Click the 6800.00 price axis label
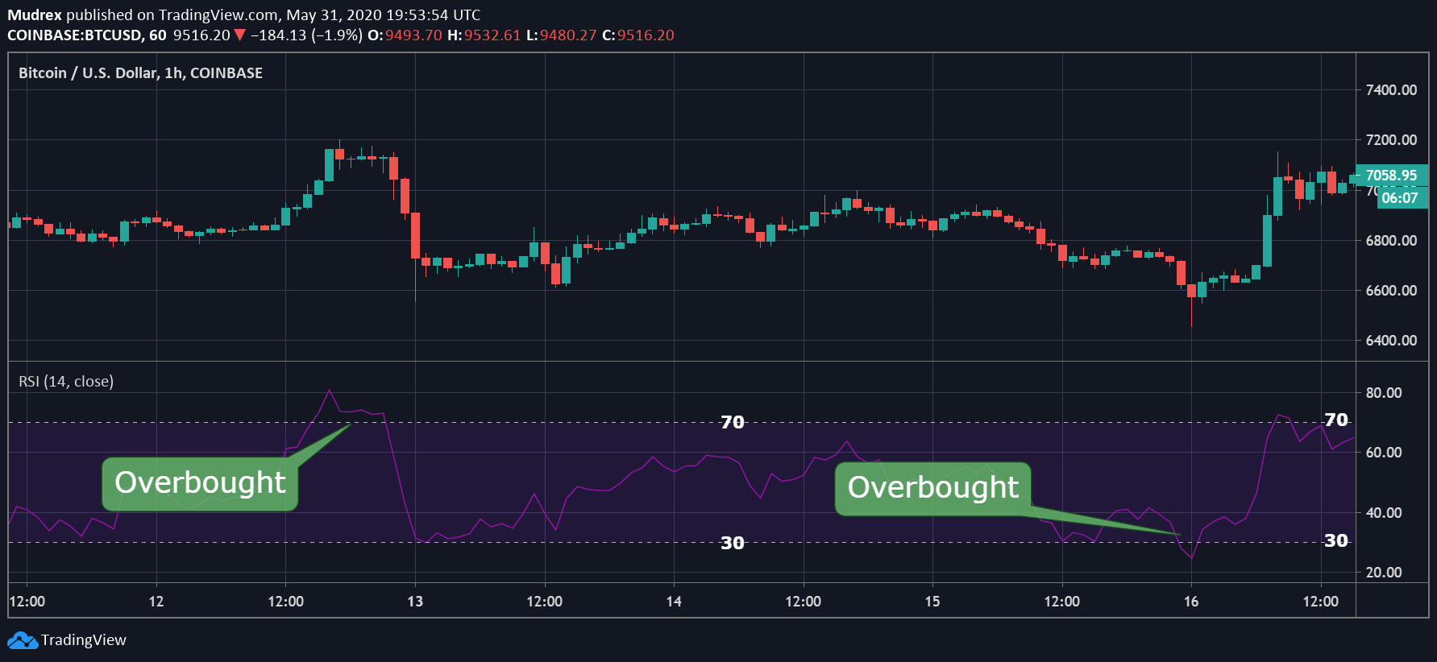The image size is (1437, 662). (1391, 241)
